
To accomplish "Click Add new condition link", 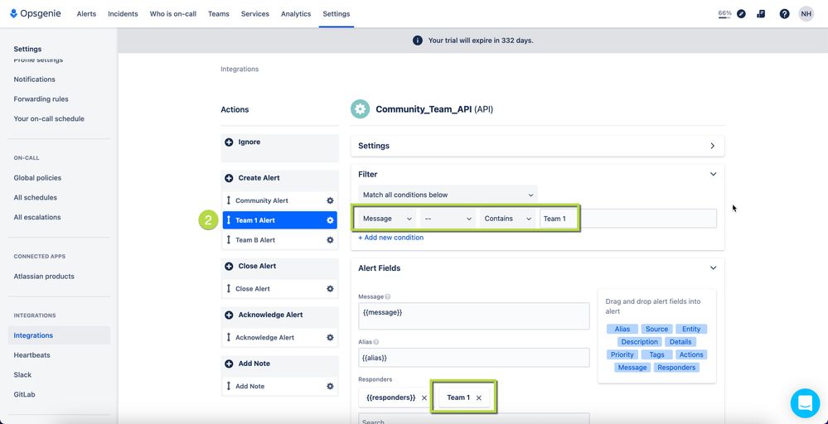I will pos(390,238).
